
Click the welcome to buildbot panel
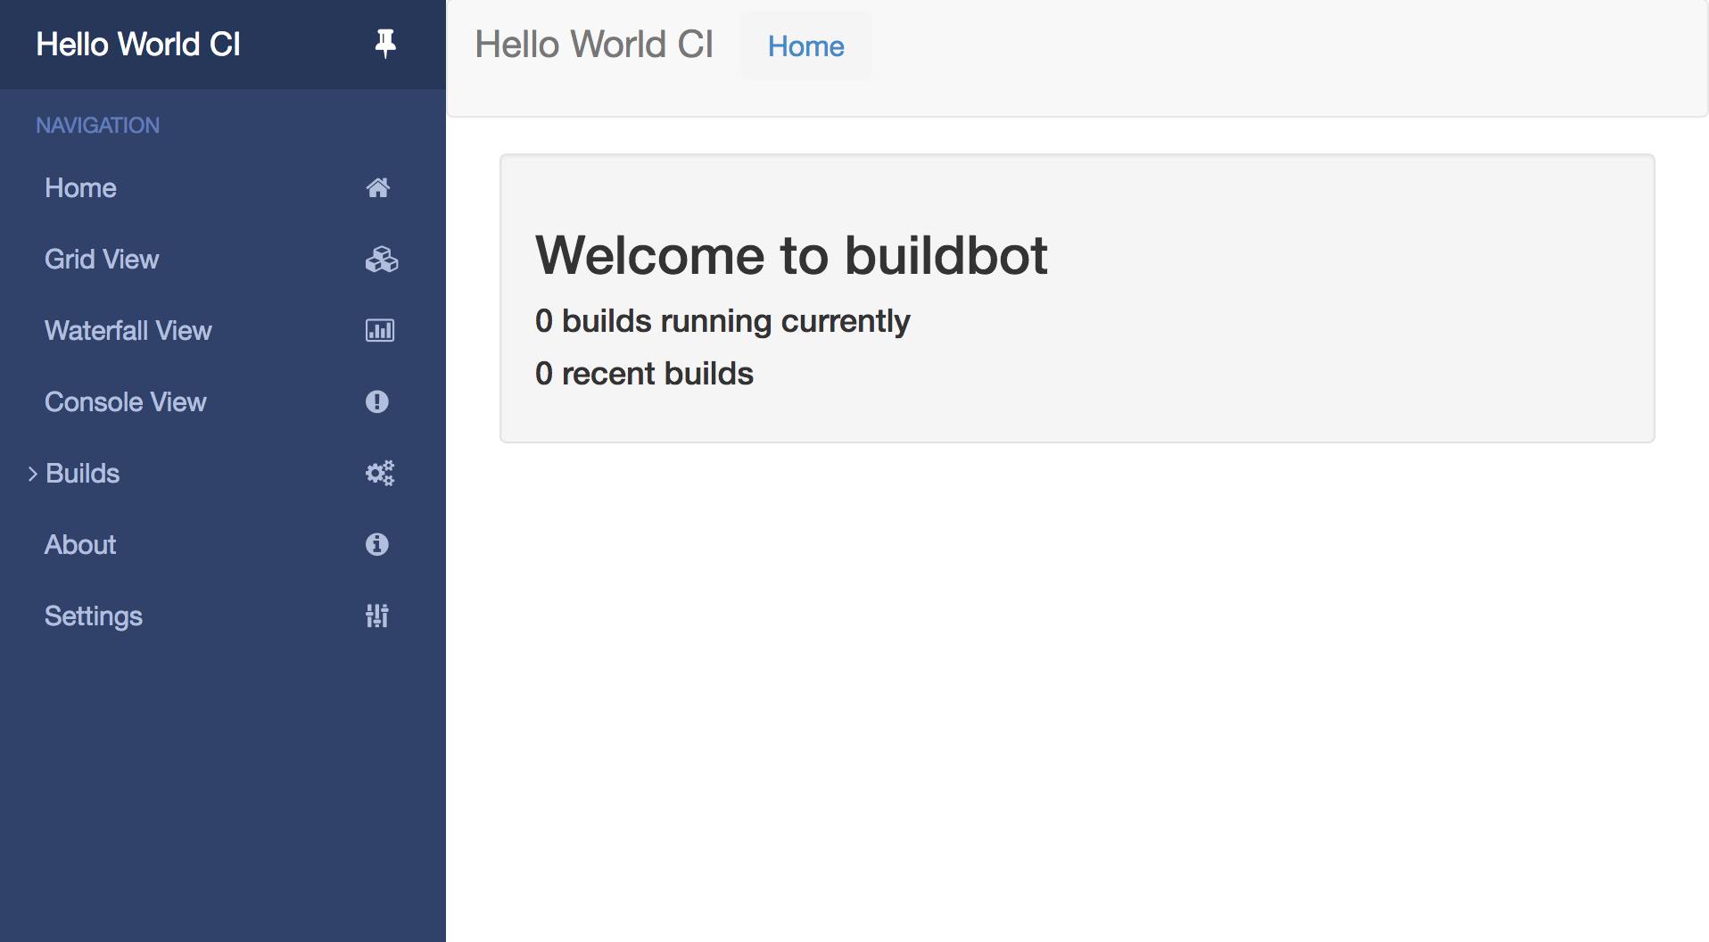(1075, 299)
